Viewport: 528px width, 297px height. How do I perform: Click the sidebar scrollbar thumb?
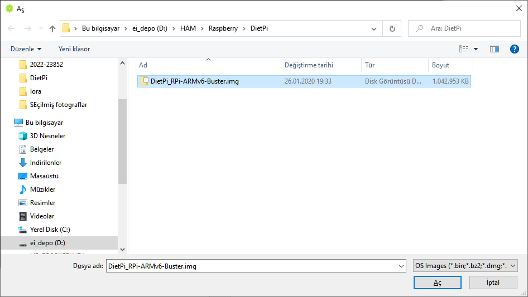tap(123, 142)
